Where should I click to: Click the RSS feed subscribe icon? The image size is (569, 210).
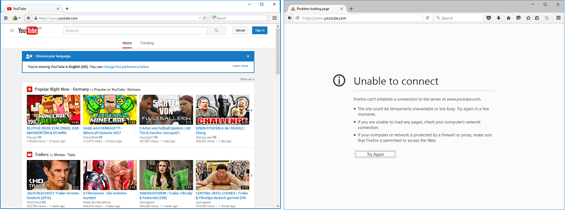(547, 18)
